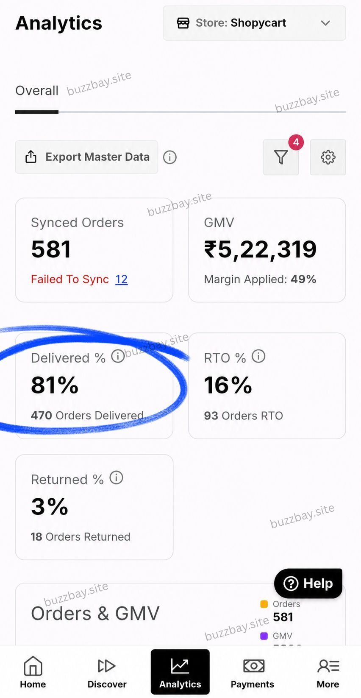Show info for RTO %
361x698 pixels.
tap(258, 356)
